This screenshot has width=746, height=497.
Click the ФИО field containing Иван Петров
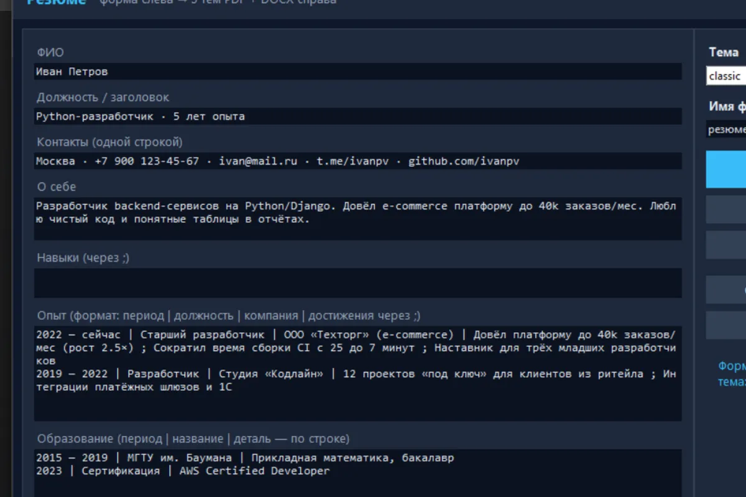[358, 71]
